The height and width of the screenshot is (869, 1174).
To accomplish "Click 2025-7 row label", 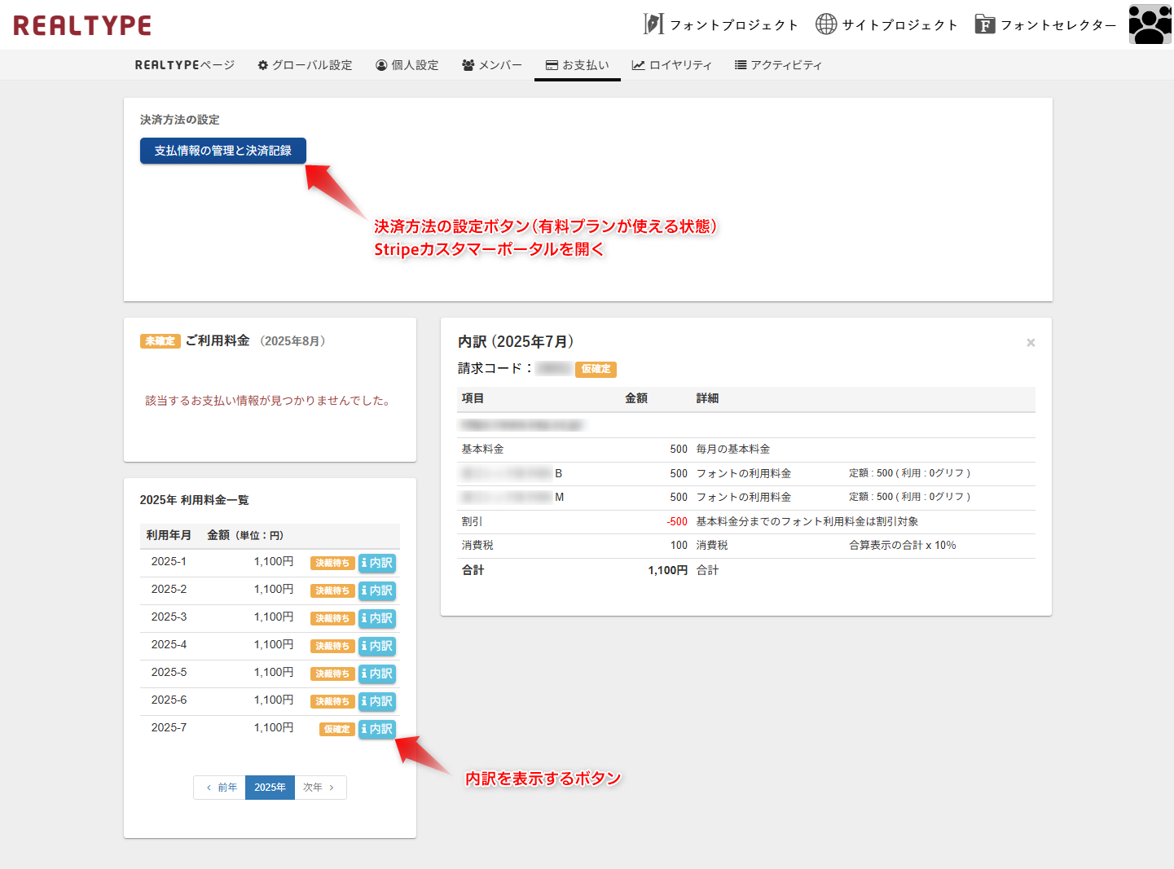I will pyautogui.click(x=169, y=728).
